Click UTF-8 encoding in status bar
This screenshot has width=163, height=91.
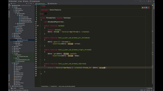[x=148, y=90]
